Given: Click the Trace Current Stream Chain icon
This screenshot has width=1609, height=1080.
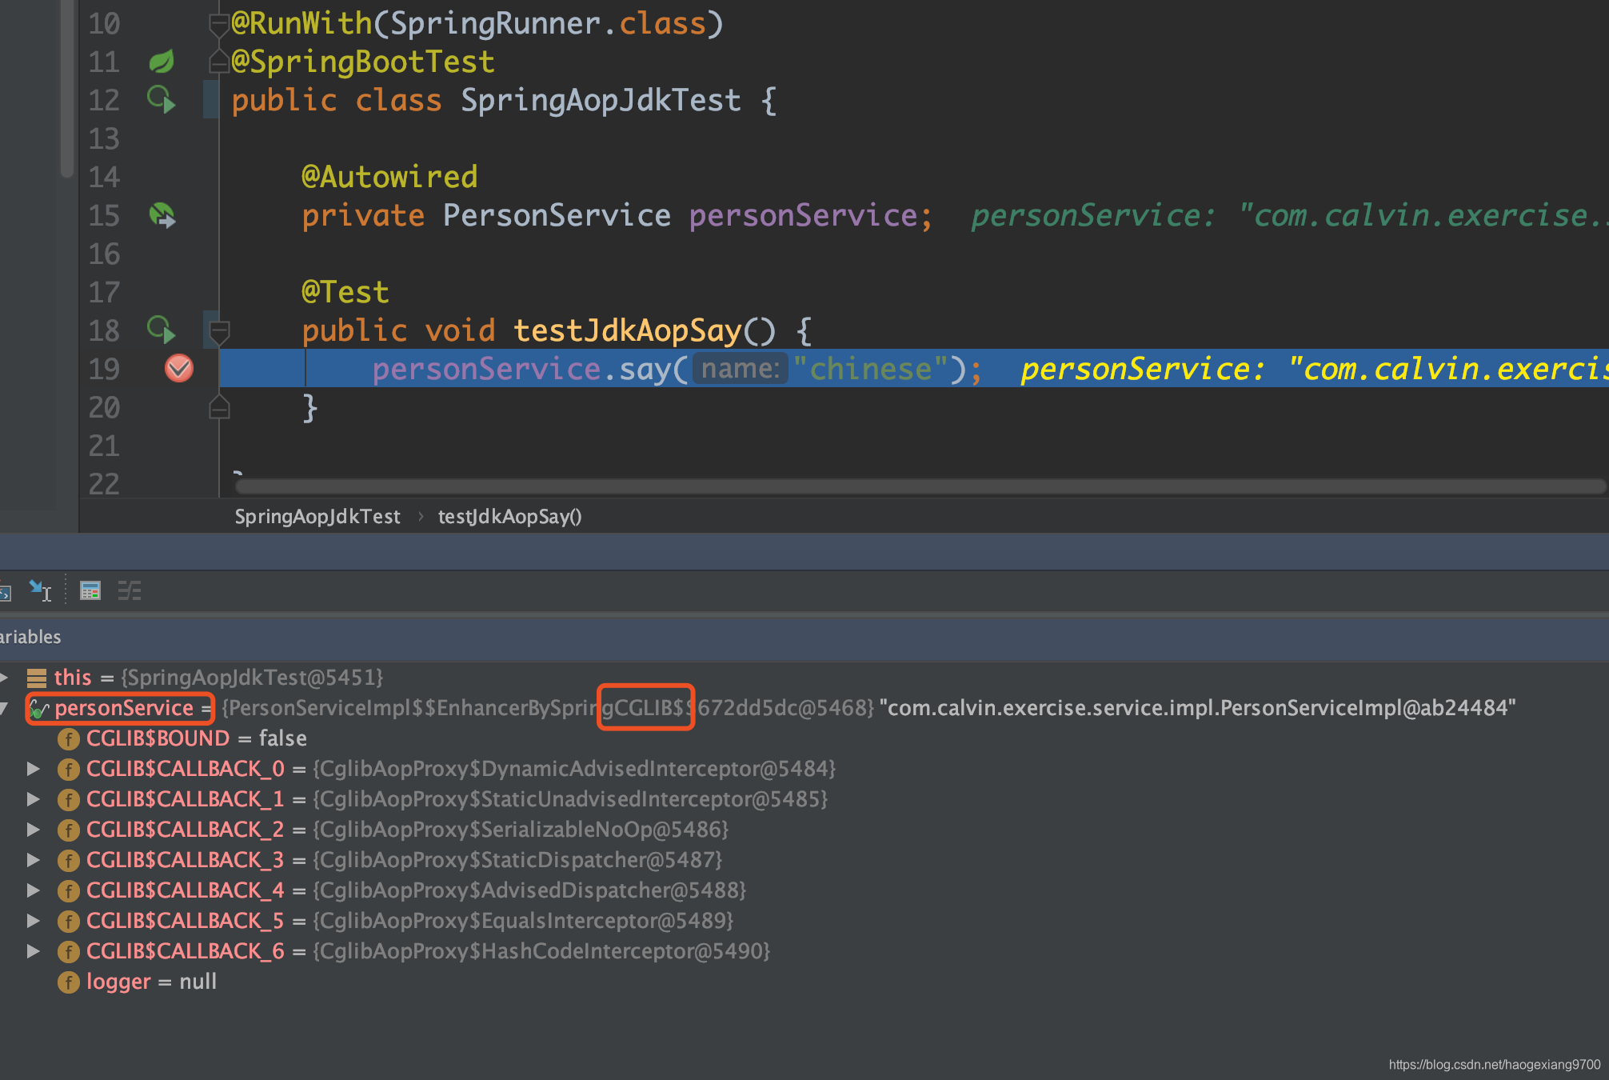Looking at the screenshot, I should (130, 590).
